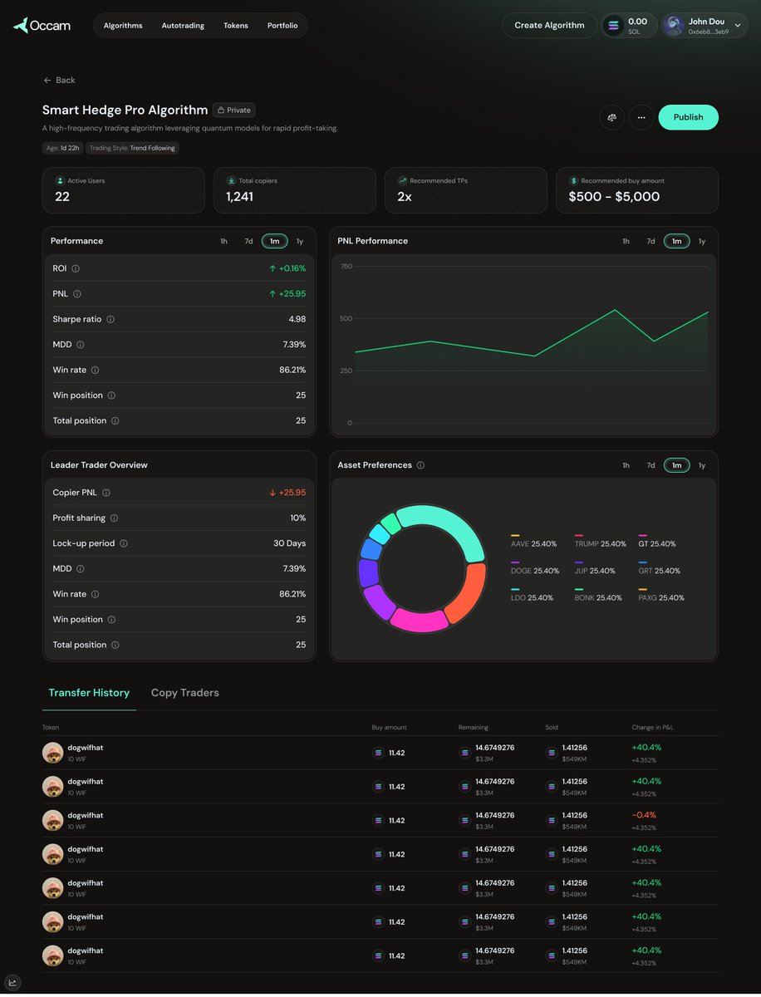Viewport: 761px width, 997px height.
Task: Click the 1,241 total copiers value
Action: pyautogui.click(x=239, y=197)
